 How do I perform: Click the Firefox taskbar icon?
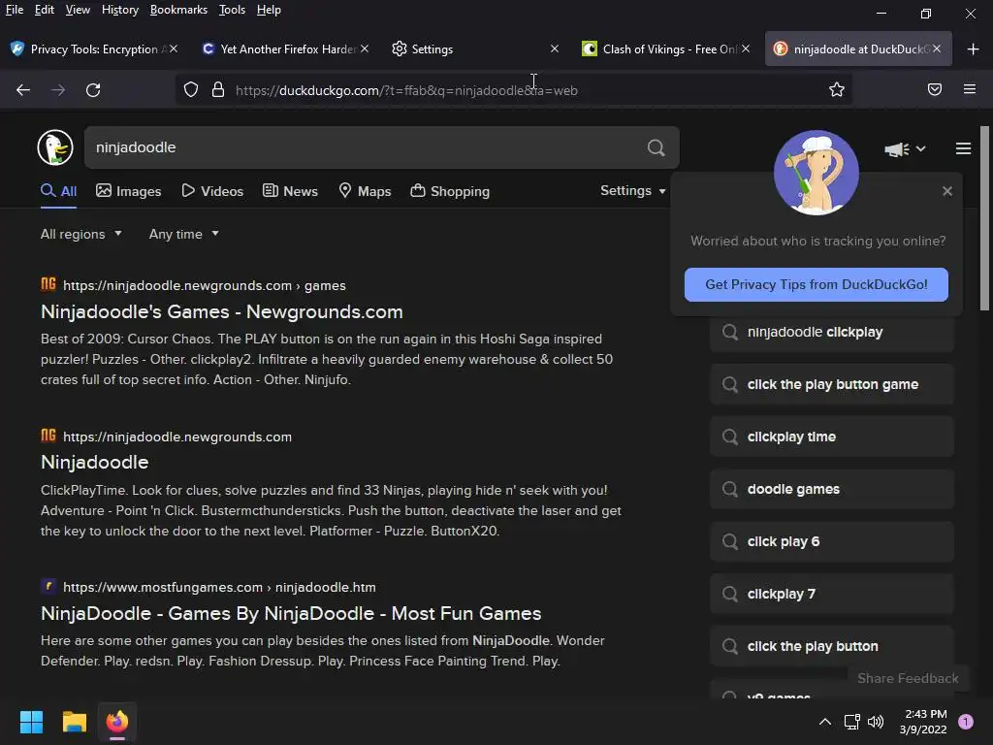coord(117,722)
